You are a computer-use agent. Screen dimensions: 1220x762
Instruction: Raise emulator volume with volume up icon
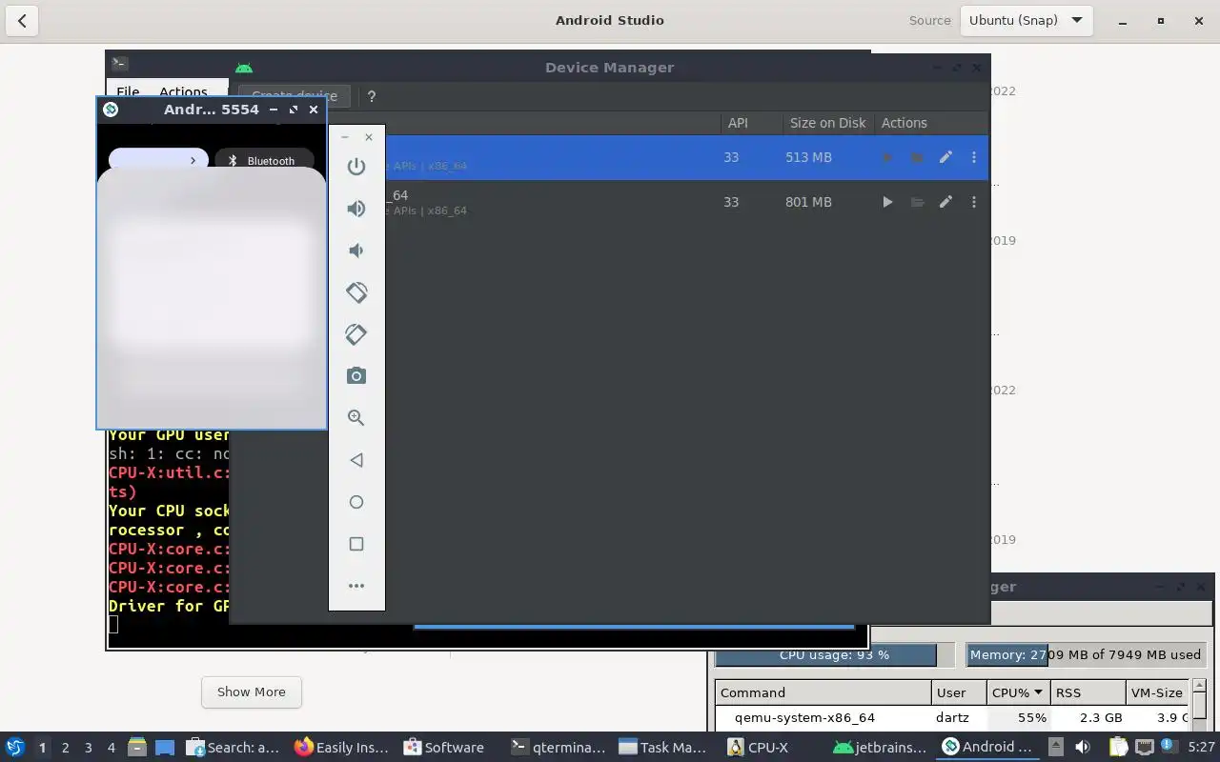(356, 209)
